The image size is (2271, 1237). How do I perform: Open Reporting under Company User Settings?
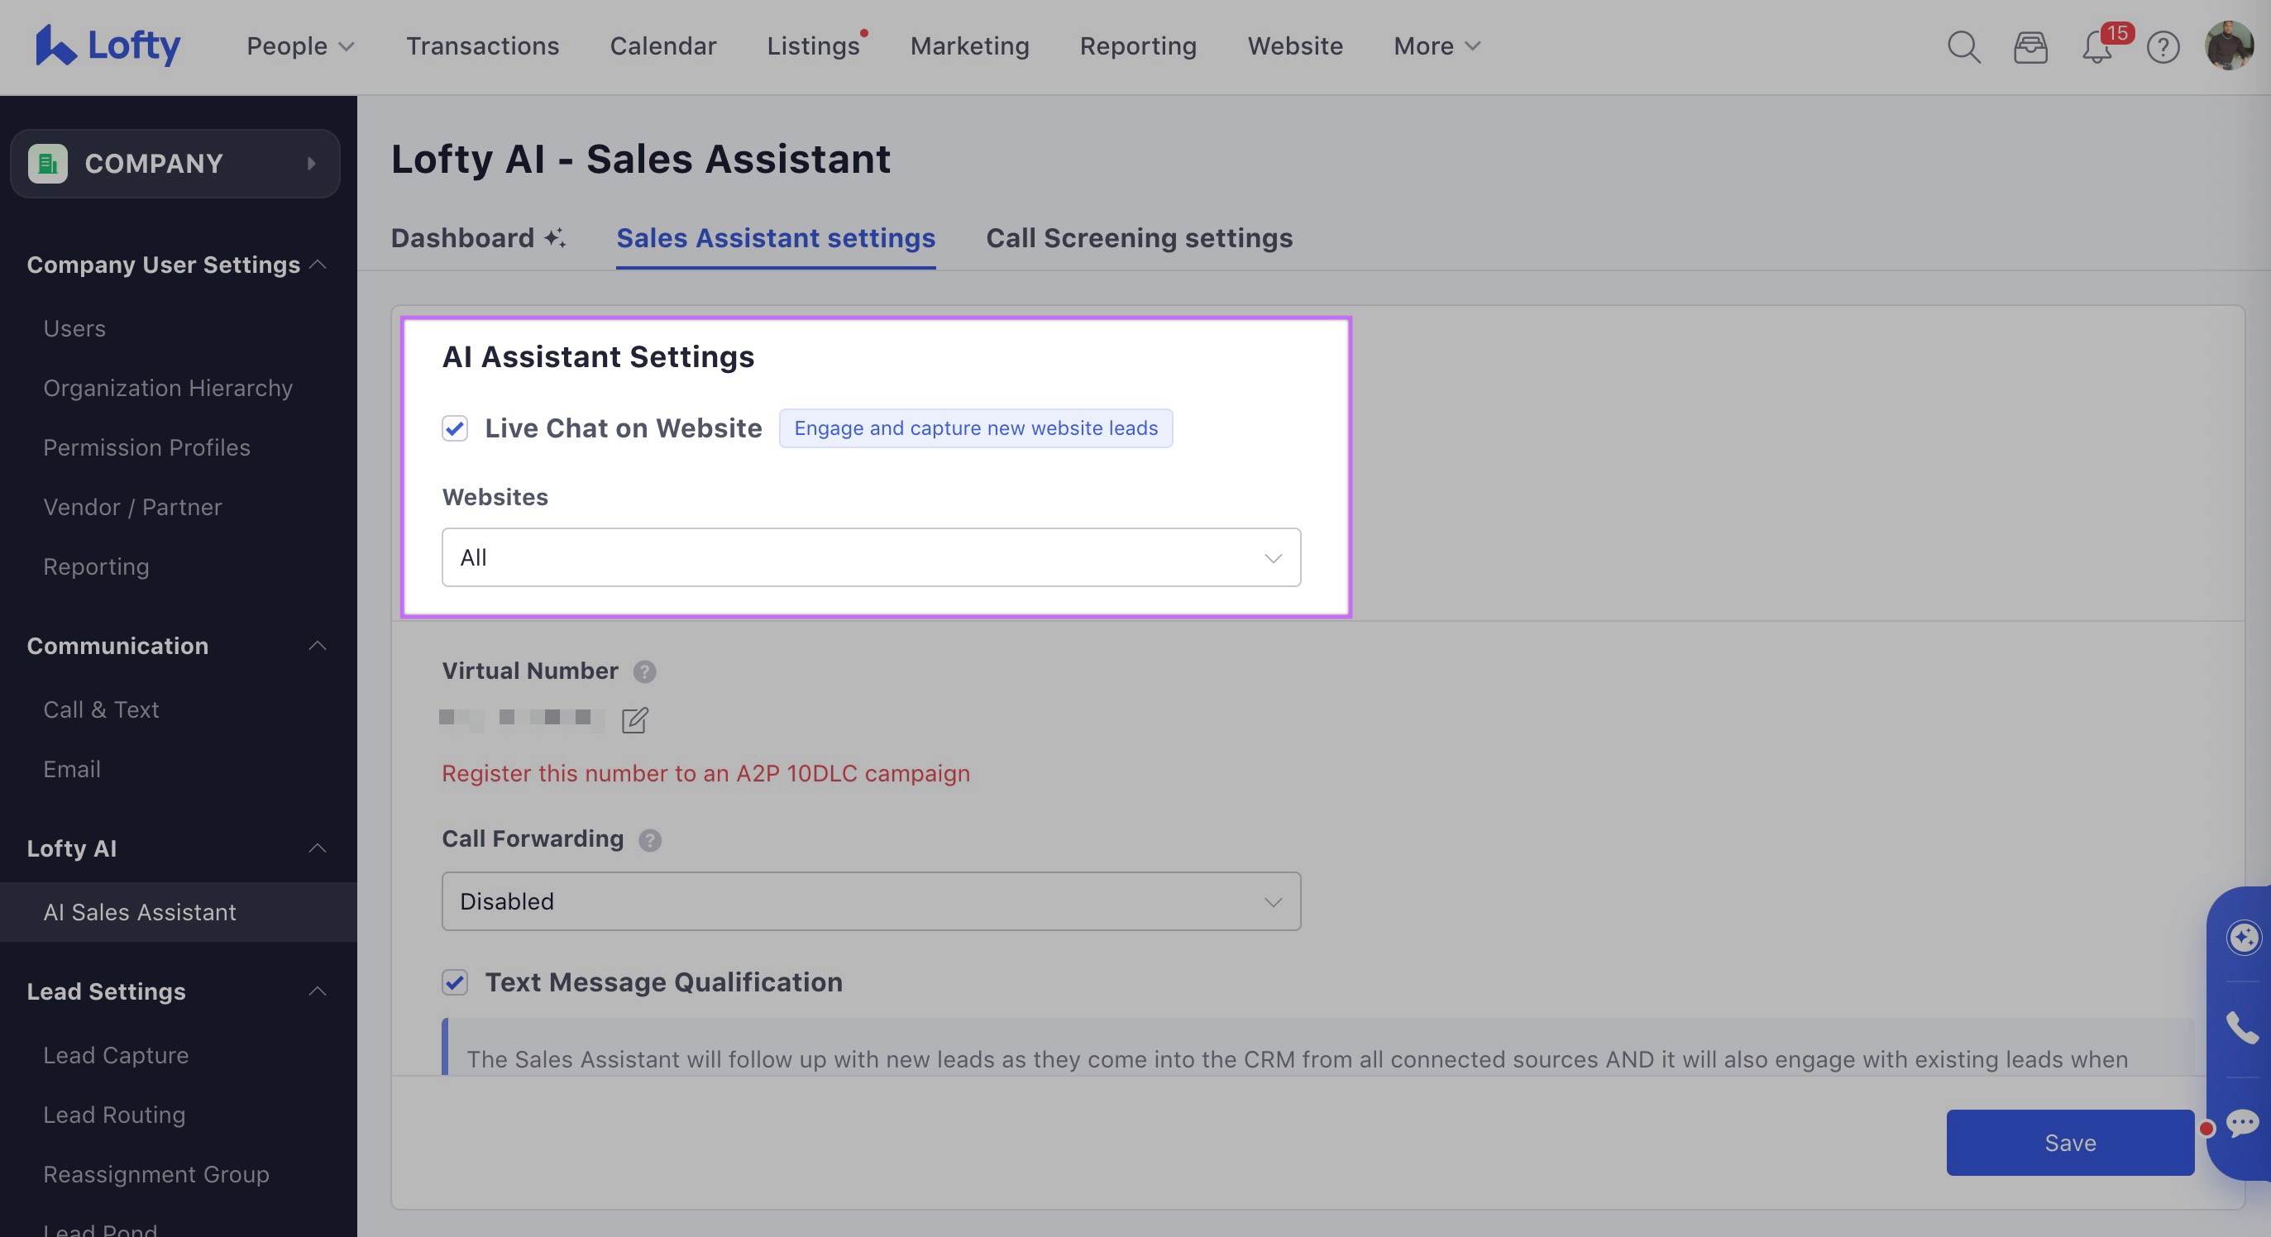96,566
